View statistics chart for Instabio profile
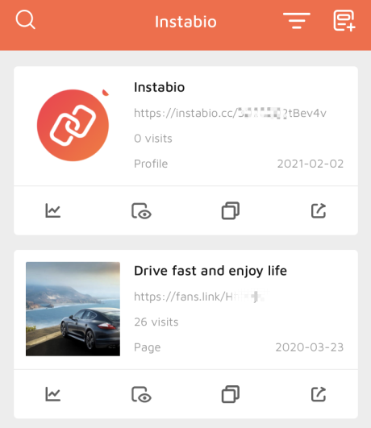The height and width of the screenshot is (428, 371). tap(52, 210)
